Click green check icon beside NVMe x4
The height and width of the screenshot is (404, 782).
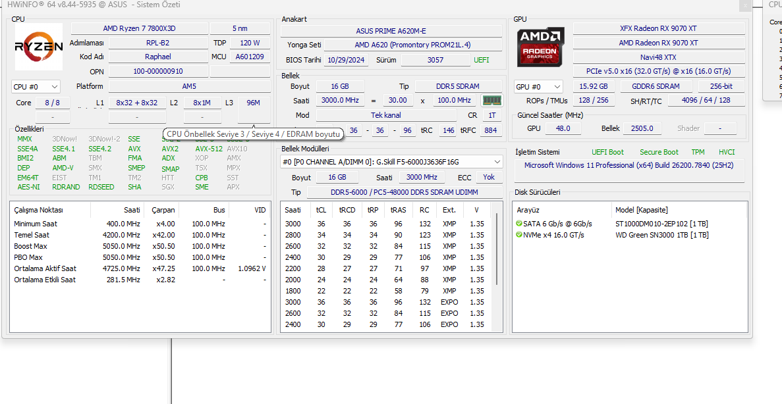(x=519, y=235)
